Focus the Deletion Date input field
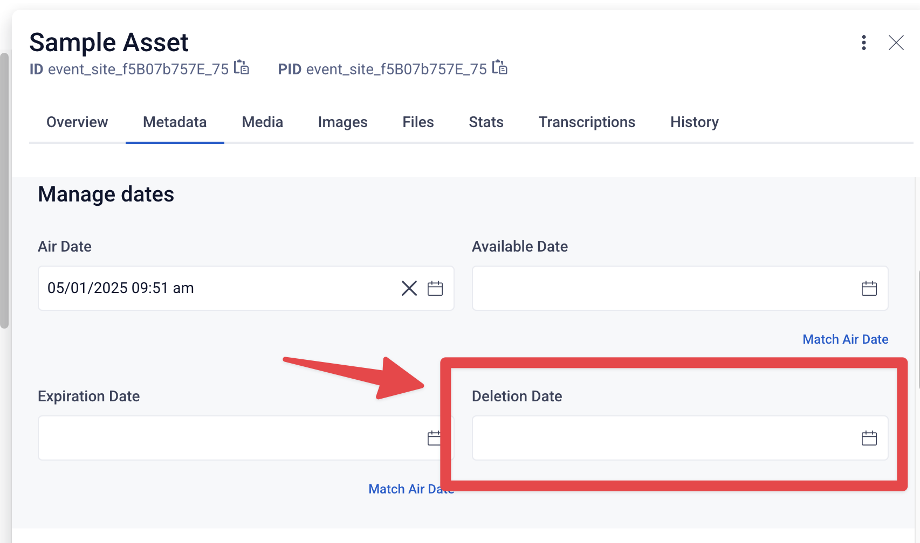920x543 pixels. coord(680,438)
